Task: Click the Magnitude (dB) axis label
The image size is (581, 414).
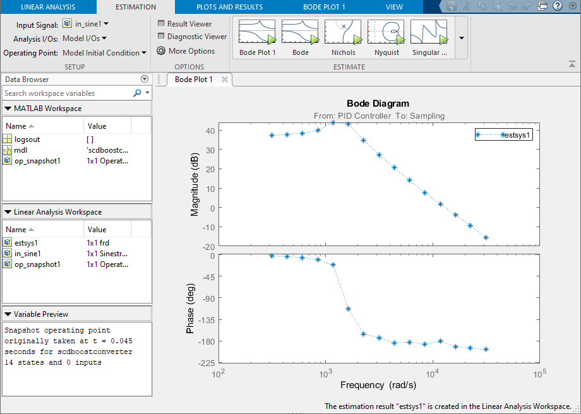Action: coord(194,184)
